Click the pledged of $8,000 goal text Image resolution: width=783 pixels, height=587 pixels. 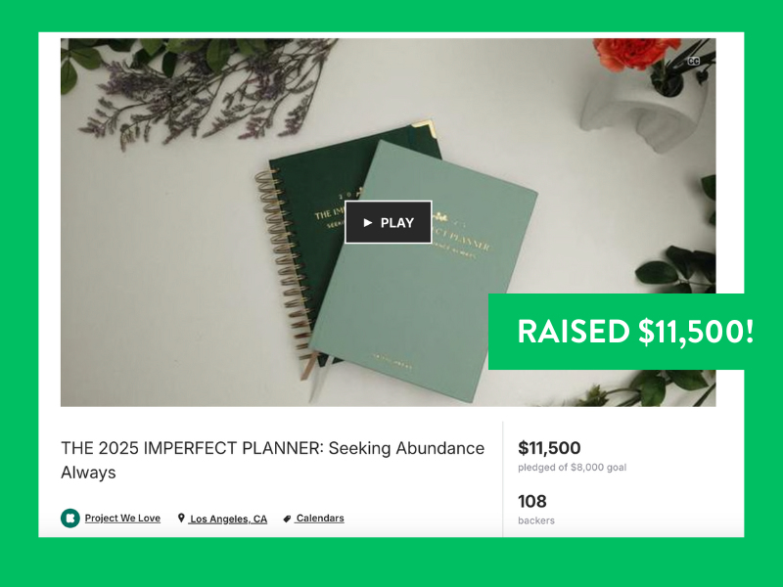(572, 468)
